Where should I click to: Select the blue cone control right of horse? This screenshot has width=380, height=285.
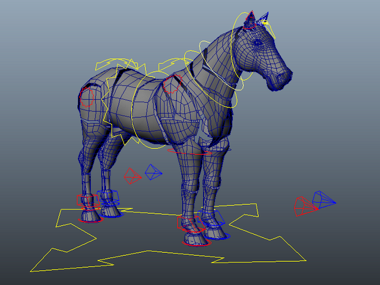tap(324, 199)
